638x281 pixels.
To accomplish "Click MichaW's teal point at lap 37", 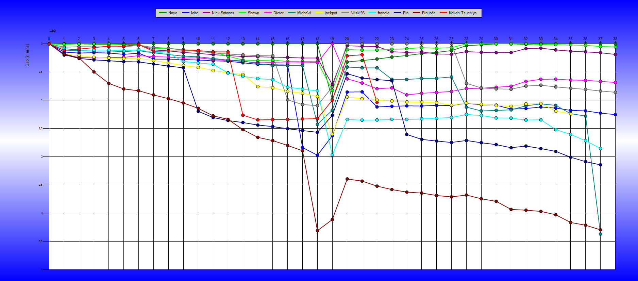I will point(600,234).
